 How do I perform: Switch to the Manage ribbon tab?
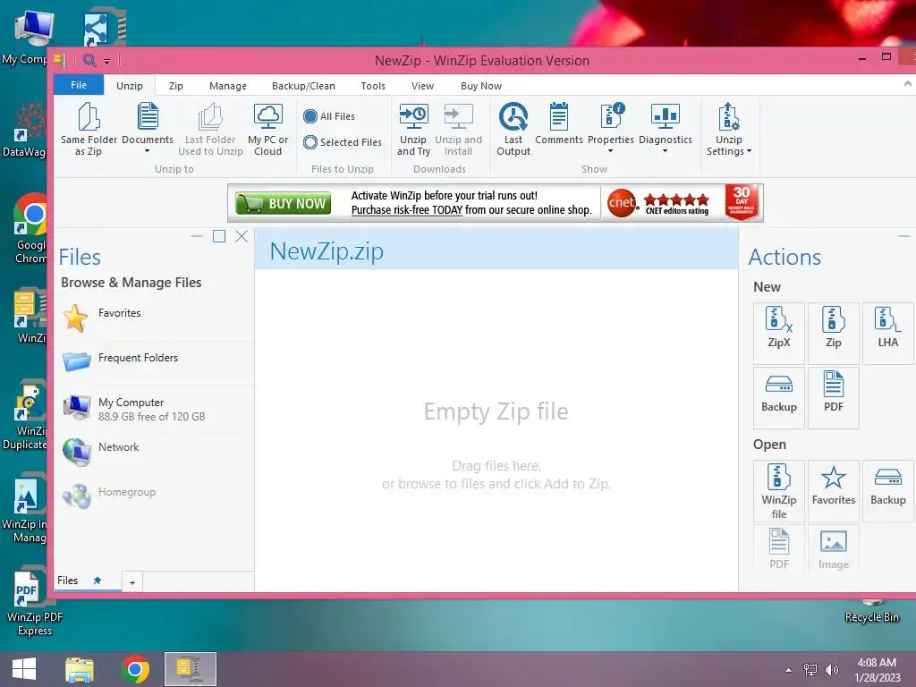click(x=228, y=86)
